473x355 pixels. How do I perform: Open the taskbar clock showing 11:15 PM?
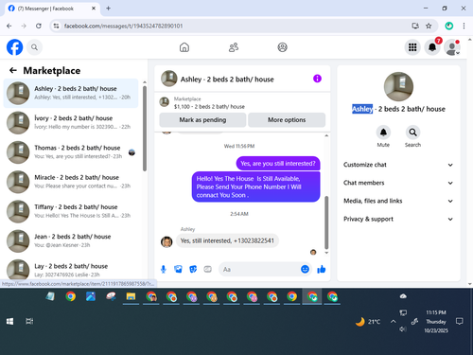[x=436, y=322]
